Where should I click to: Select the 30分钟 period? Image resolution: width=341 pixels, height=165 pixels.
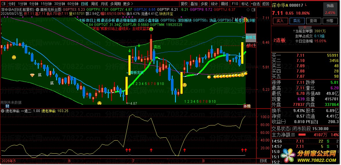[x=60, y=4]
